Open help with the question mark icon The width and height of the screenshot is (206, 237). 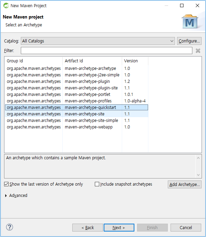10,227
